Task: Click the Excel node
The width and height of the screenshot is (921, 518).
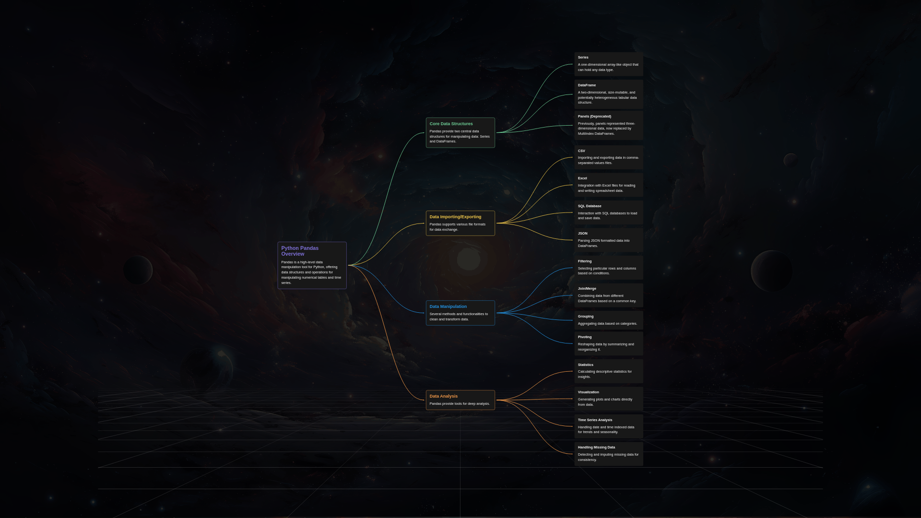Action: click(x=608, y=185)
